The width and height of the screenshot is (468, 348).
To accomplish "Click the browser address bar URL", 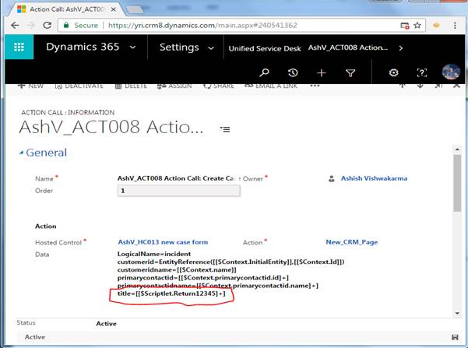I will point(202,26).
